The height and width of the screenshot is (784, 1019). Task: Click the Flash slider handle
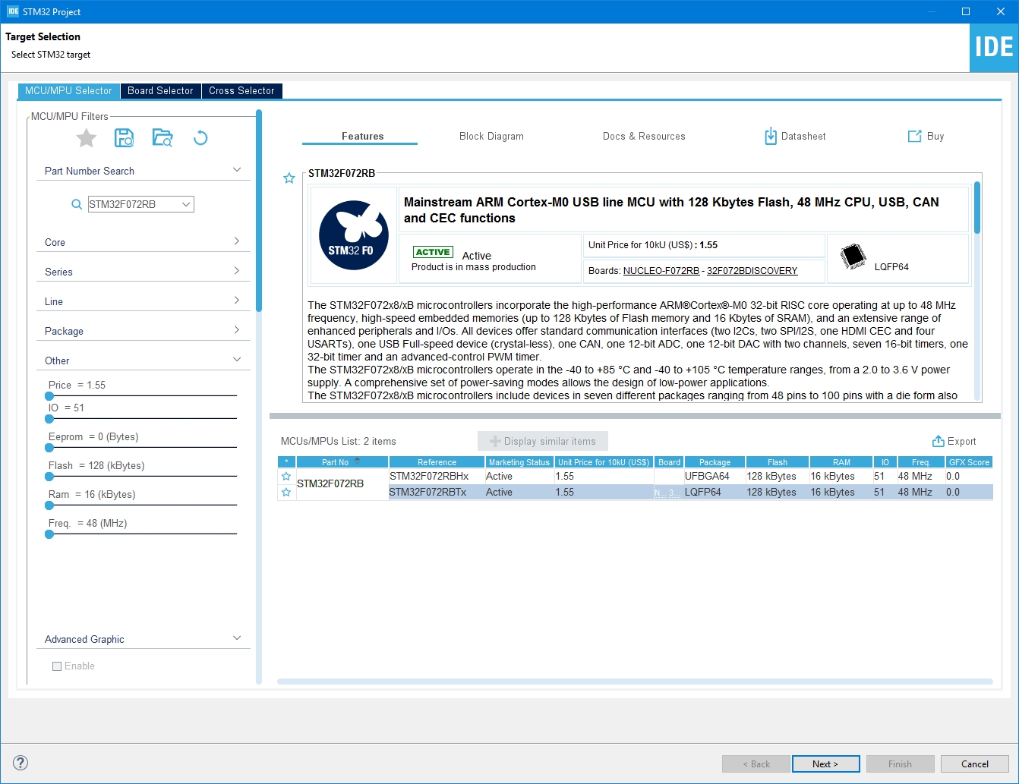49,477
